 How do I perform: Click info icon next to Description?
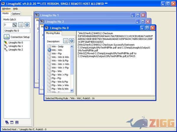point(71,41)
